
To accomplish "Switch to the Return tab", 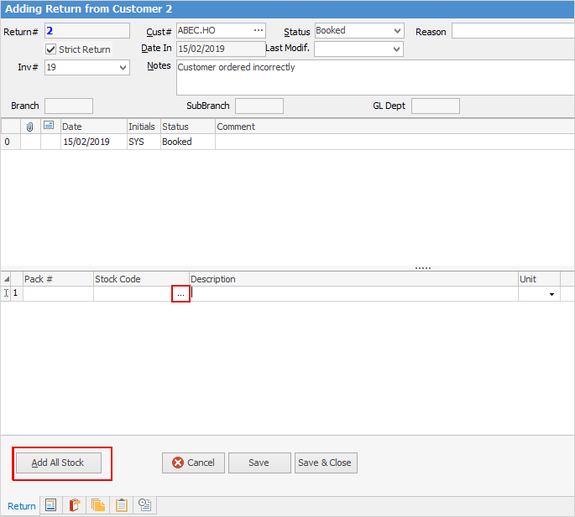I will point(22,506).
